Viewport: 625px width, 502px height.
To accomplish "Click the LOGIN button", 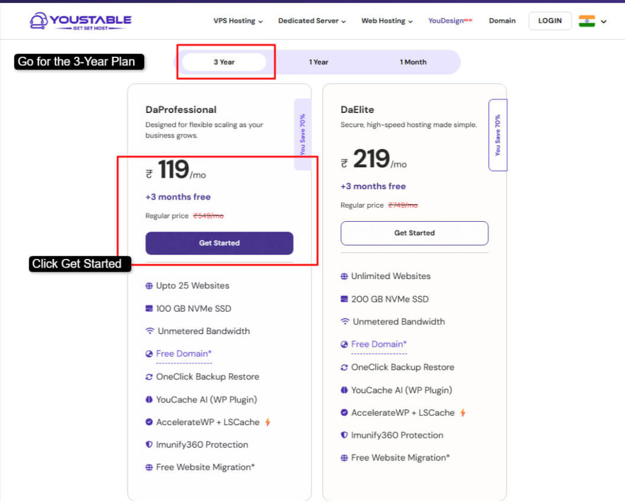I will 550,21.
